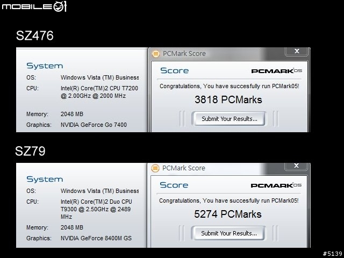Click the congratulations message in SZ476 window
The height and width of the screenshot is (258, 344).
click(x=230, y=86)
